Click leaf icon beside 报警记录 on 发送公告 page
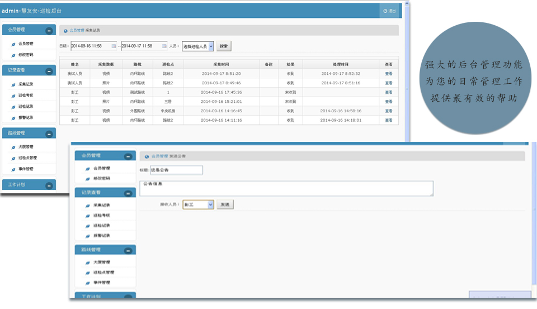The width and height of the screenshot is (537, 309). (88, 235)
